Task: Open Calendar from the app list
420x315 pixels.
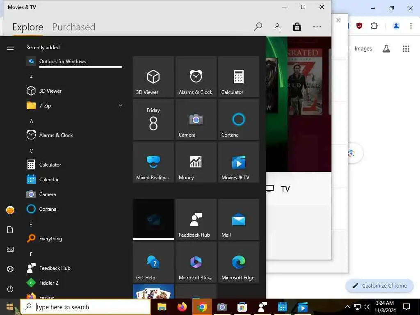Action: point(75,179)
